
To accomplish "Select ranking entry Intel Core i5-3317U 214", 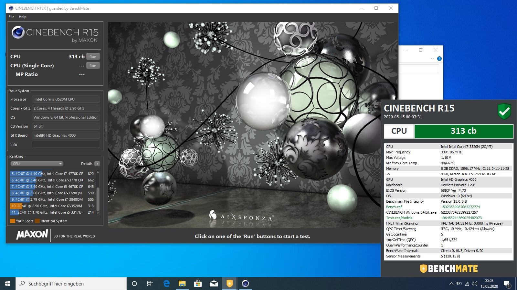I will click(x=53, y=212).
